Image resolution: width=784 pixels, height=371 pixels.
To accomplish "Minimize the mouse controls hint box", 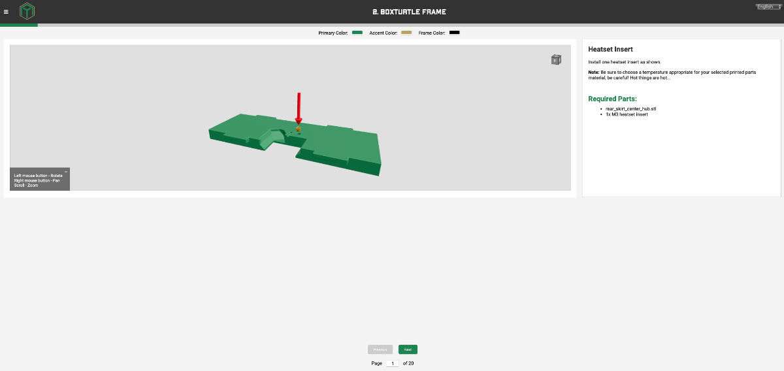I will click(66, 171).
